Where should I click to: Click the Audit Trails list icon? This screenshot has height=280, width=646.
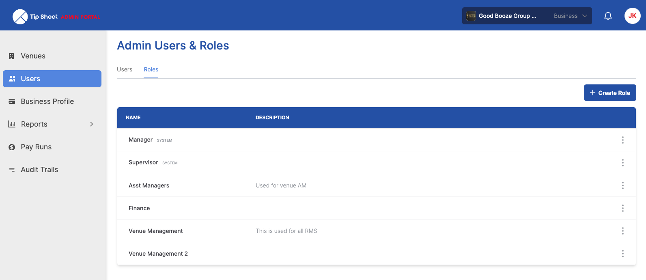click(12, 170)
